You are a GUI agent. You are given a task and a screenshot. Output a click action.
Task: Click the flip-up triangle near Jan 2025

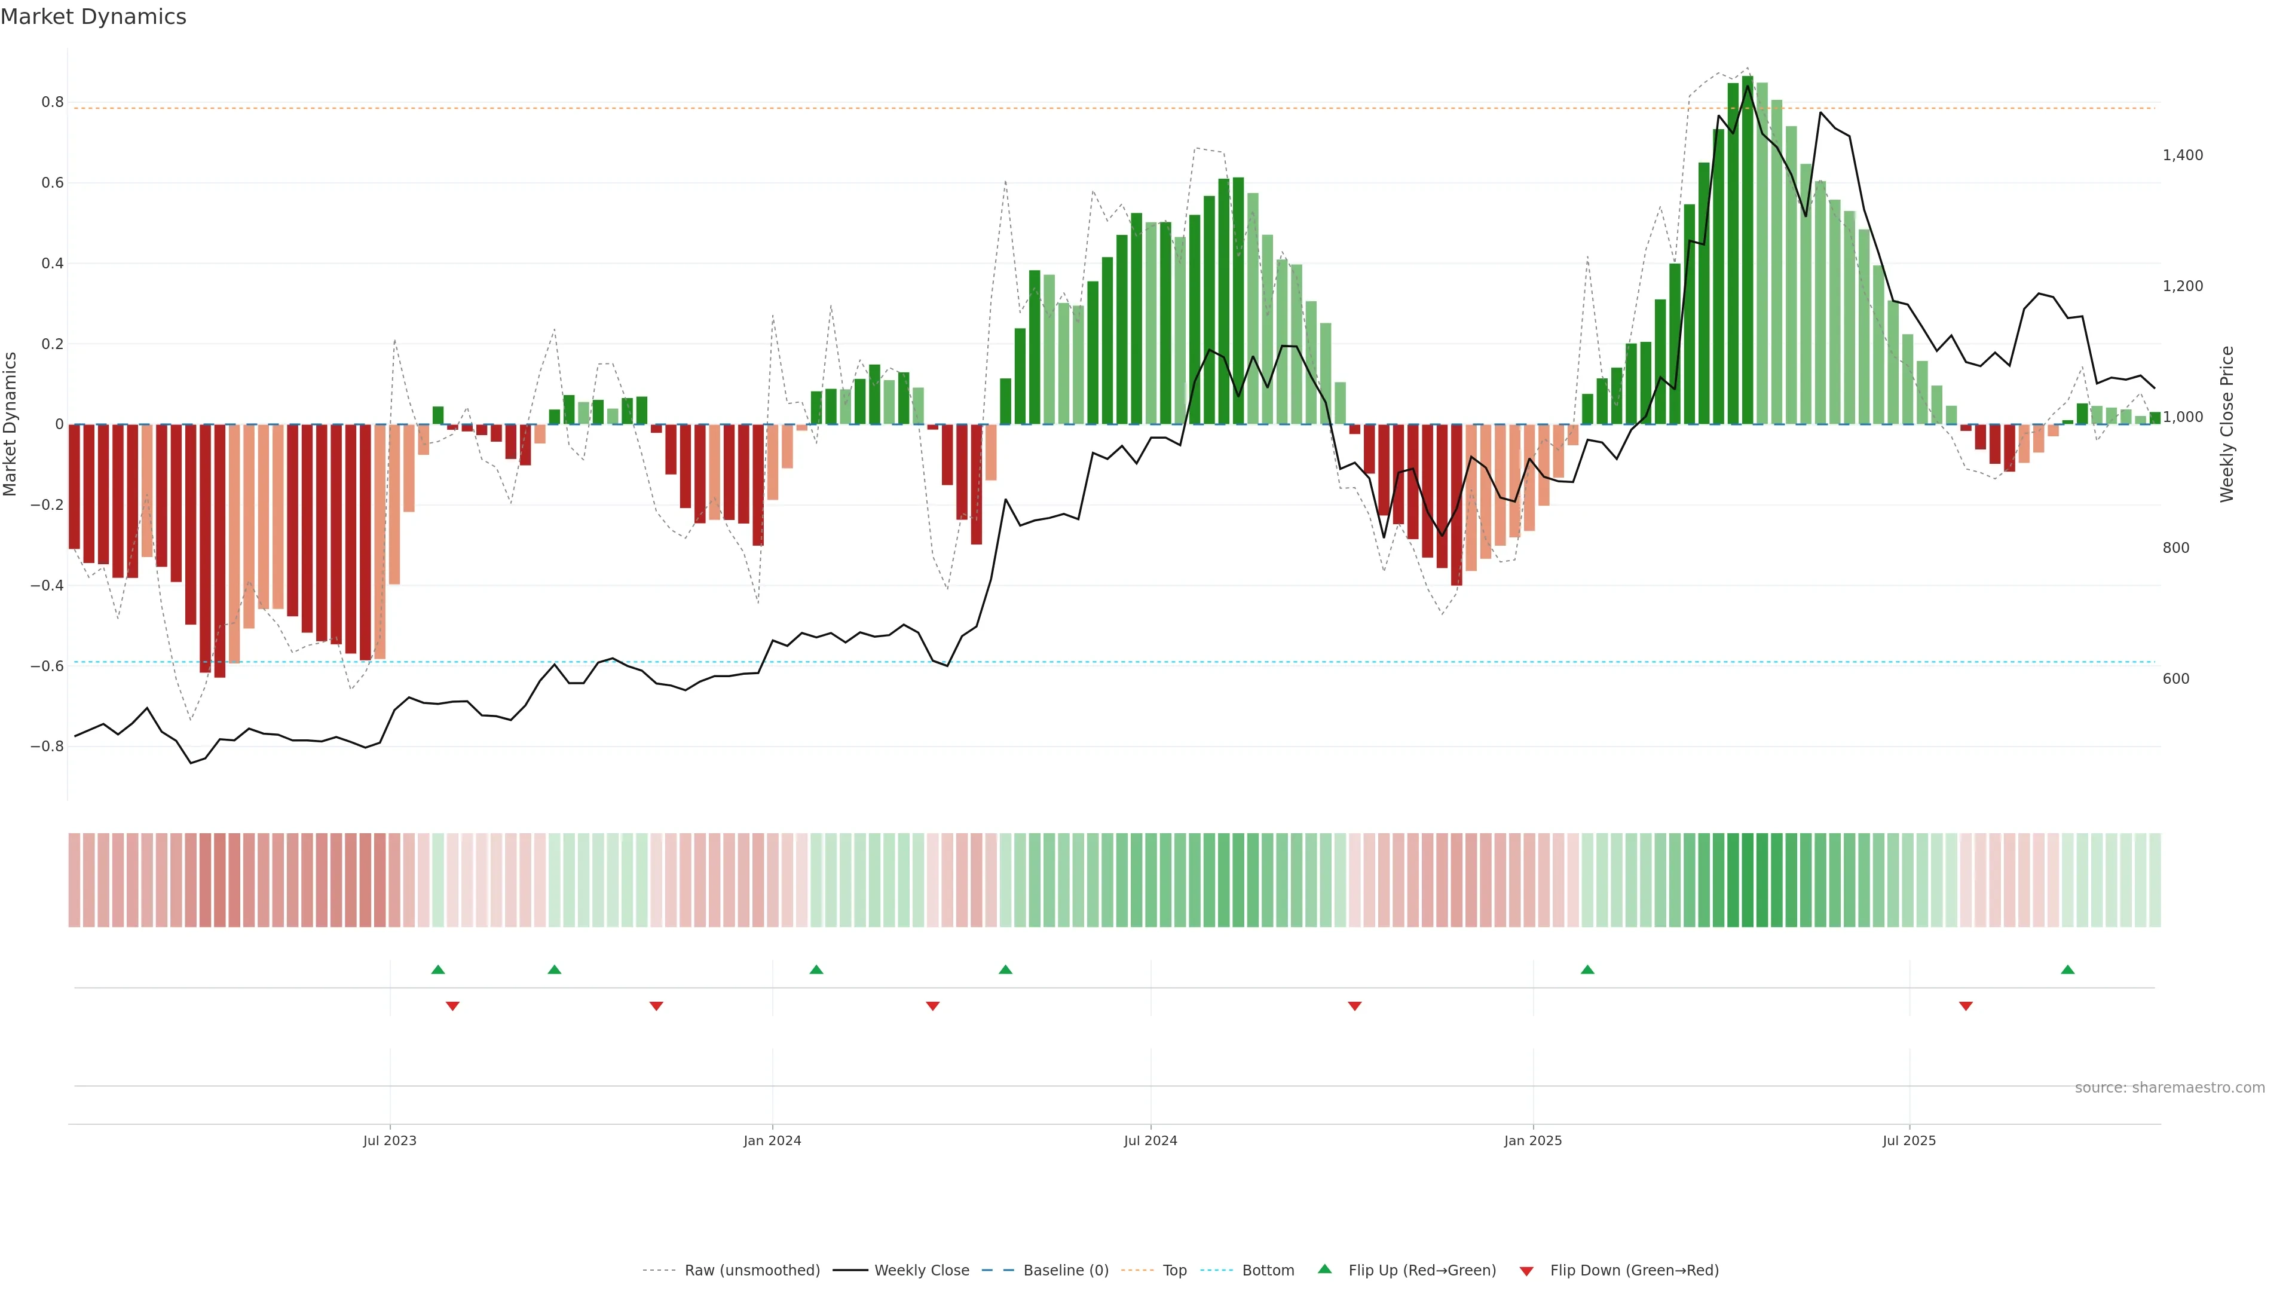(x=1587, y=969)
